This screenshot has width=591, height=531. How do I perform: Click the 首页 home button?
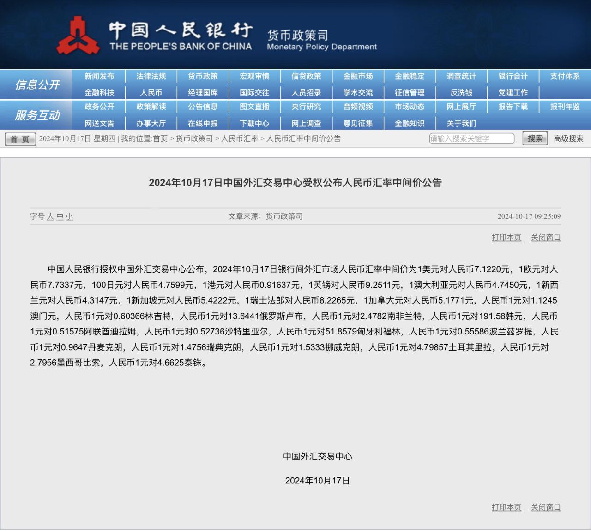point(20,139)
